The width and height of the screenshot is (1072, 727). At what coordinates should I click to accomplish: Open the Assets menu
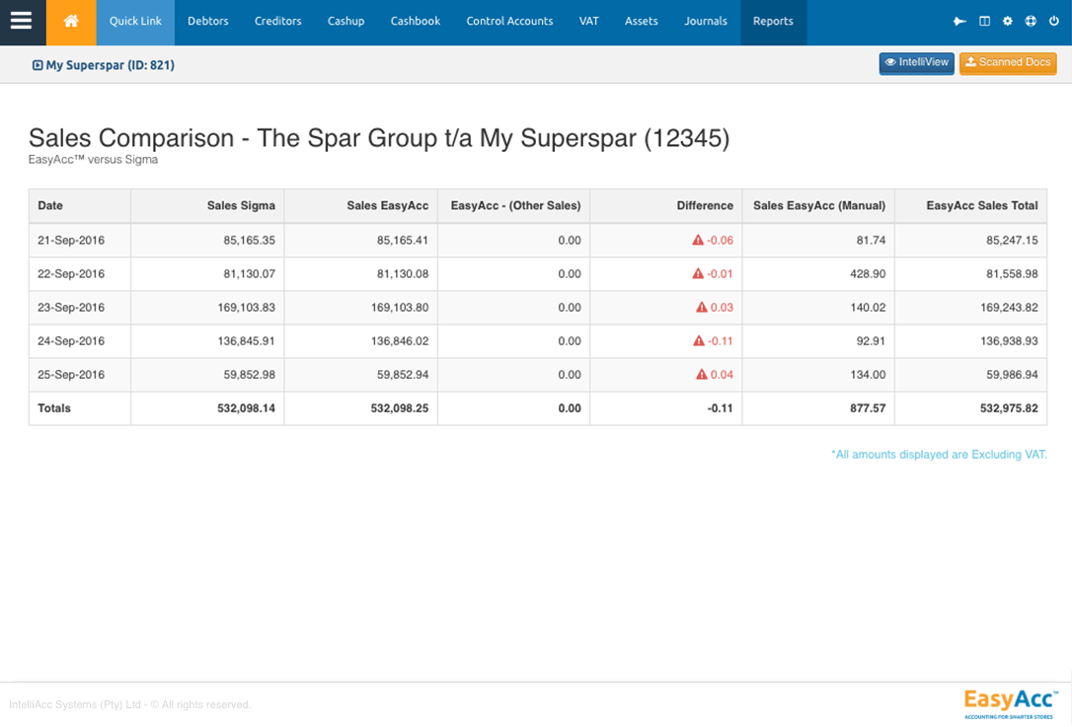click(642, 21)
